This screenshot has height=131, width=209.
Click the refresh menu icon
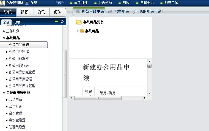[62, 21]
